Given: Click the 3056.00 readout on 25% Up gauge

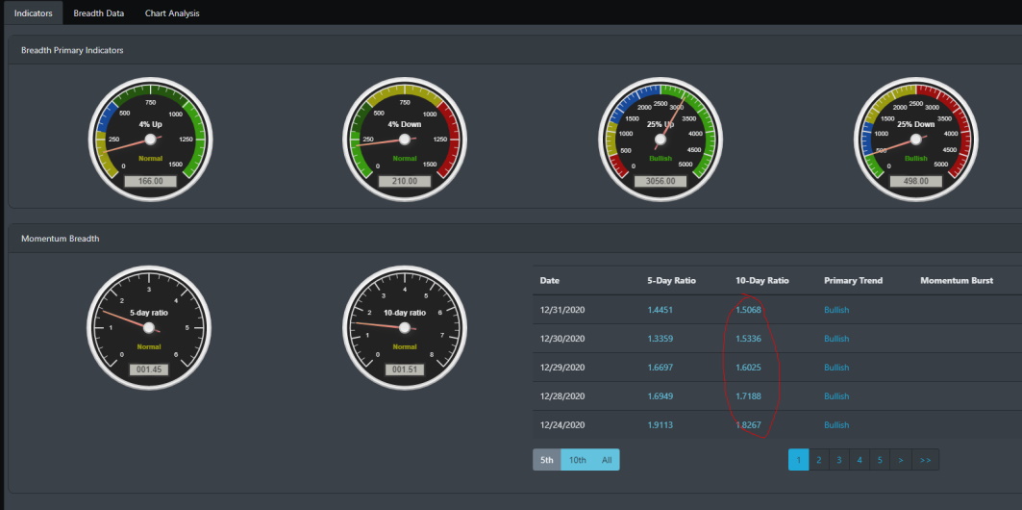Looking at the screenshot, I should click(x=661, y=181).
